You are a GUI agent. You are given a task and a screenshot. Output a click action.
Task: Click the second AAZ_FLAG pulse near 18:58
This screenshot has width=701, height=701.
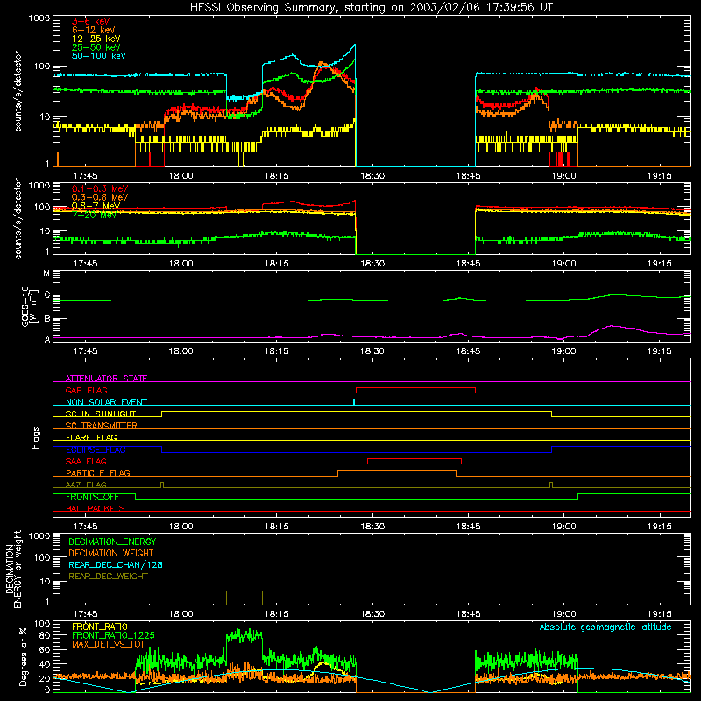[x=551, y=485]
